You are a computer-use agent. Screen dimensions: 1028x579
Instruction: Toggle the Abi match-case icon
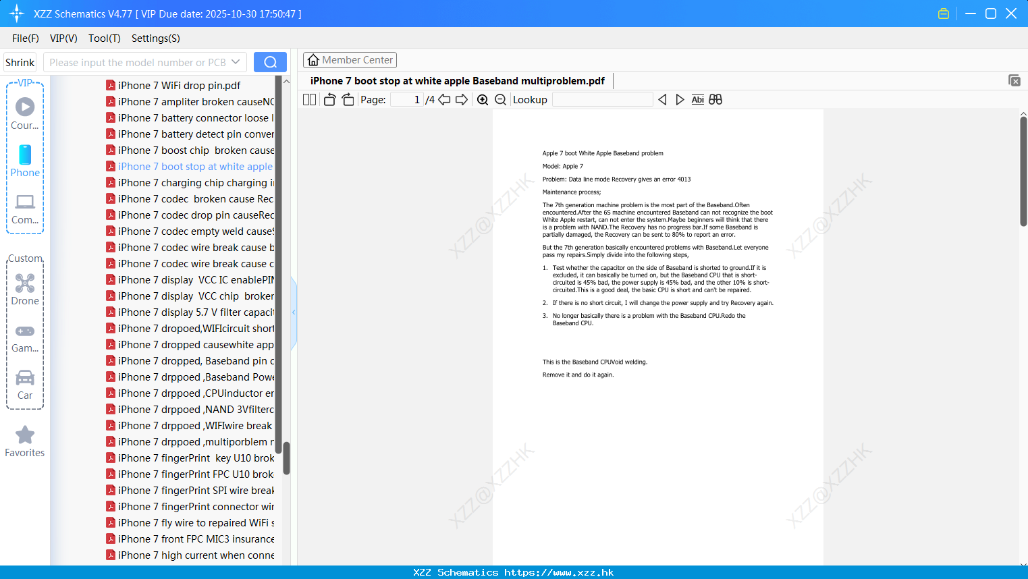pos(698,99)
